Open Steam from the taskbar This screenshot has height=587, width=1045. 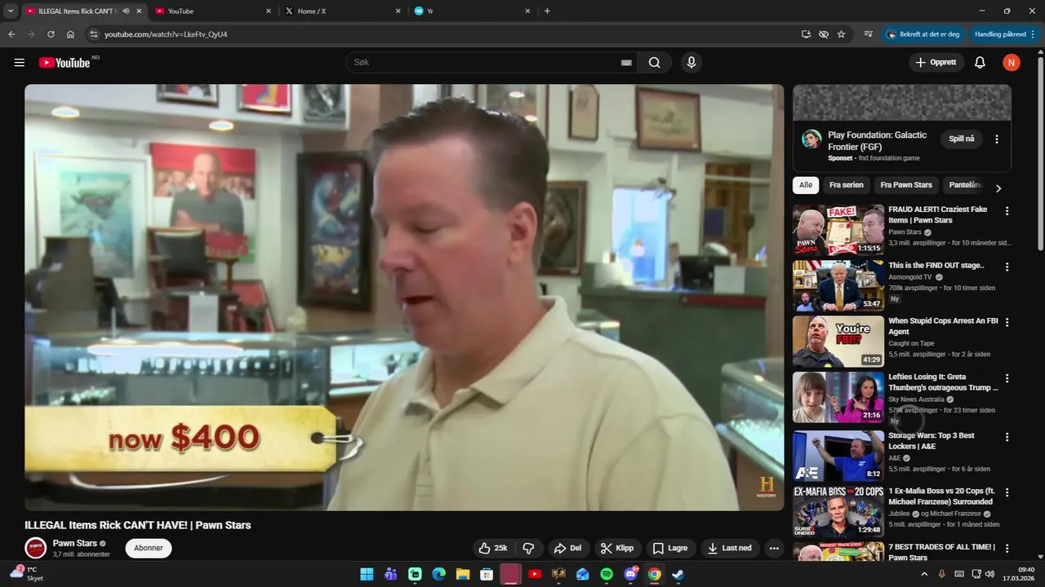(678, 574)
